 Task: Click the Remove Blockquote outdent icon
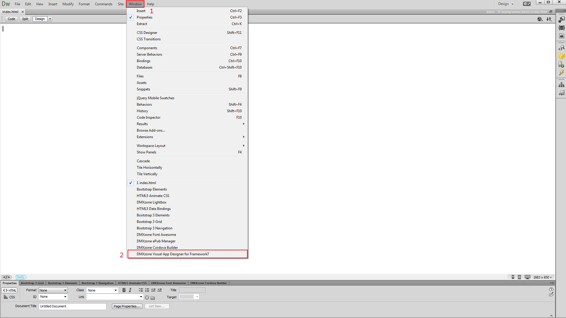pyautogui.click(x=153, y=290)
